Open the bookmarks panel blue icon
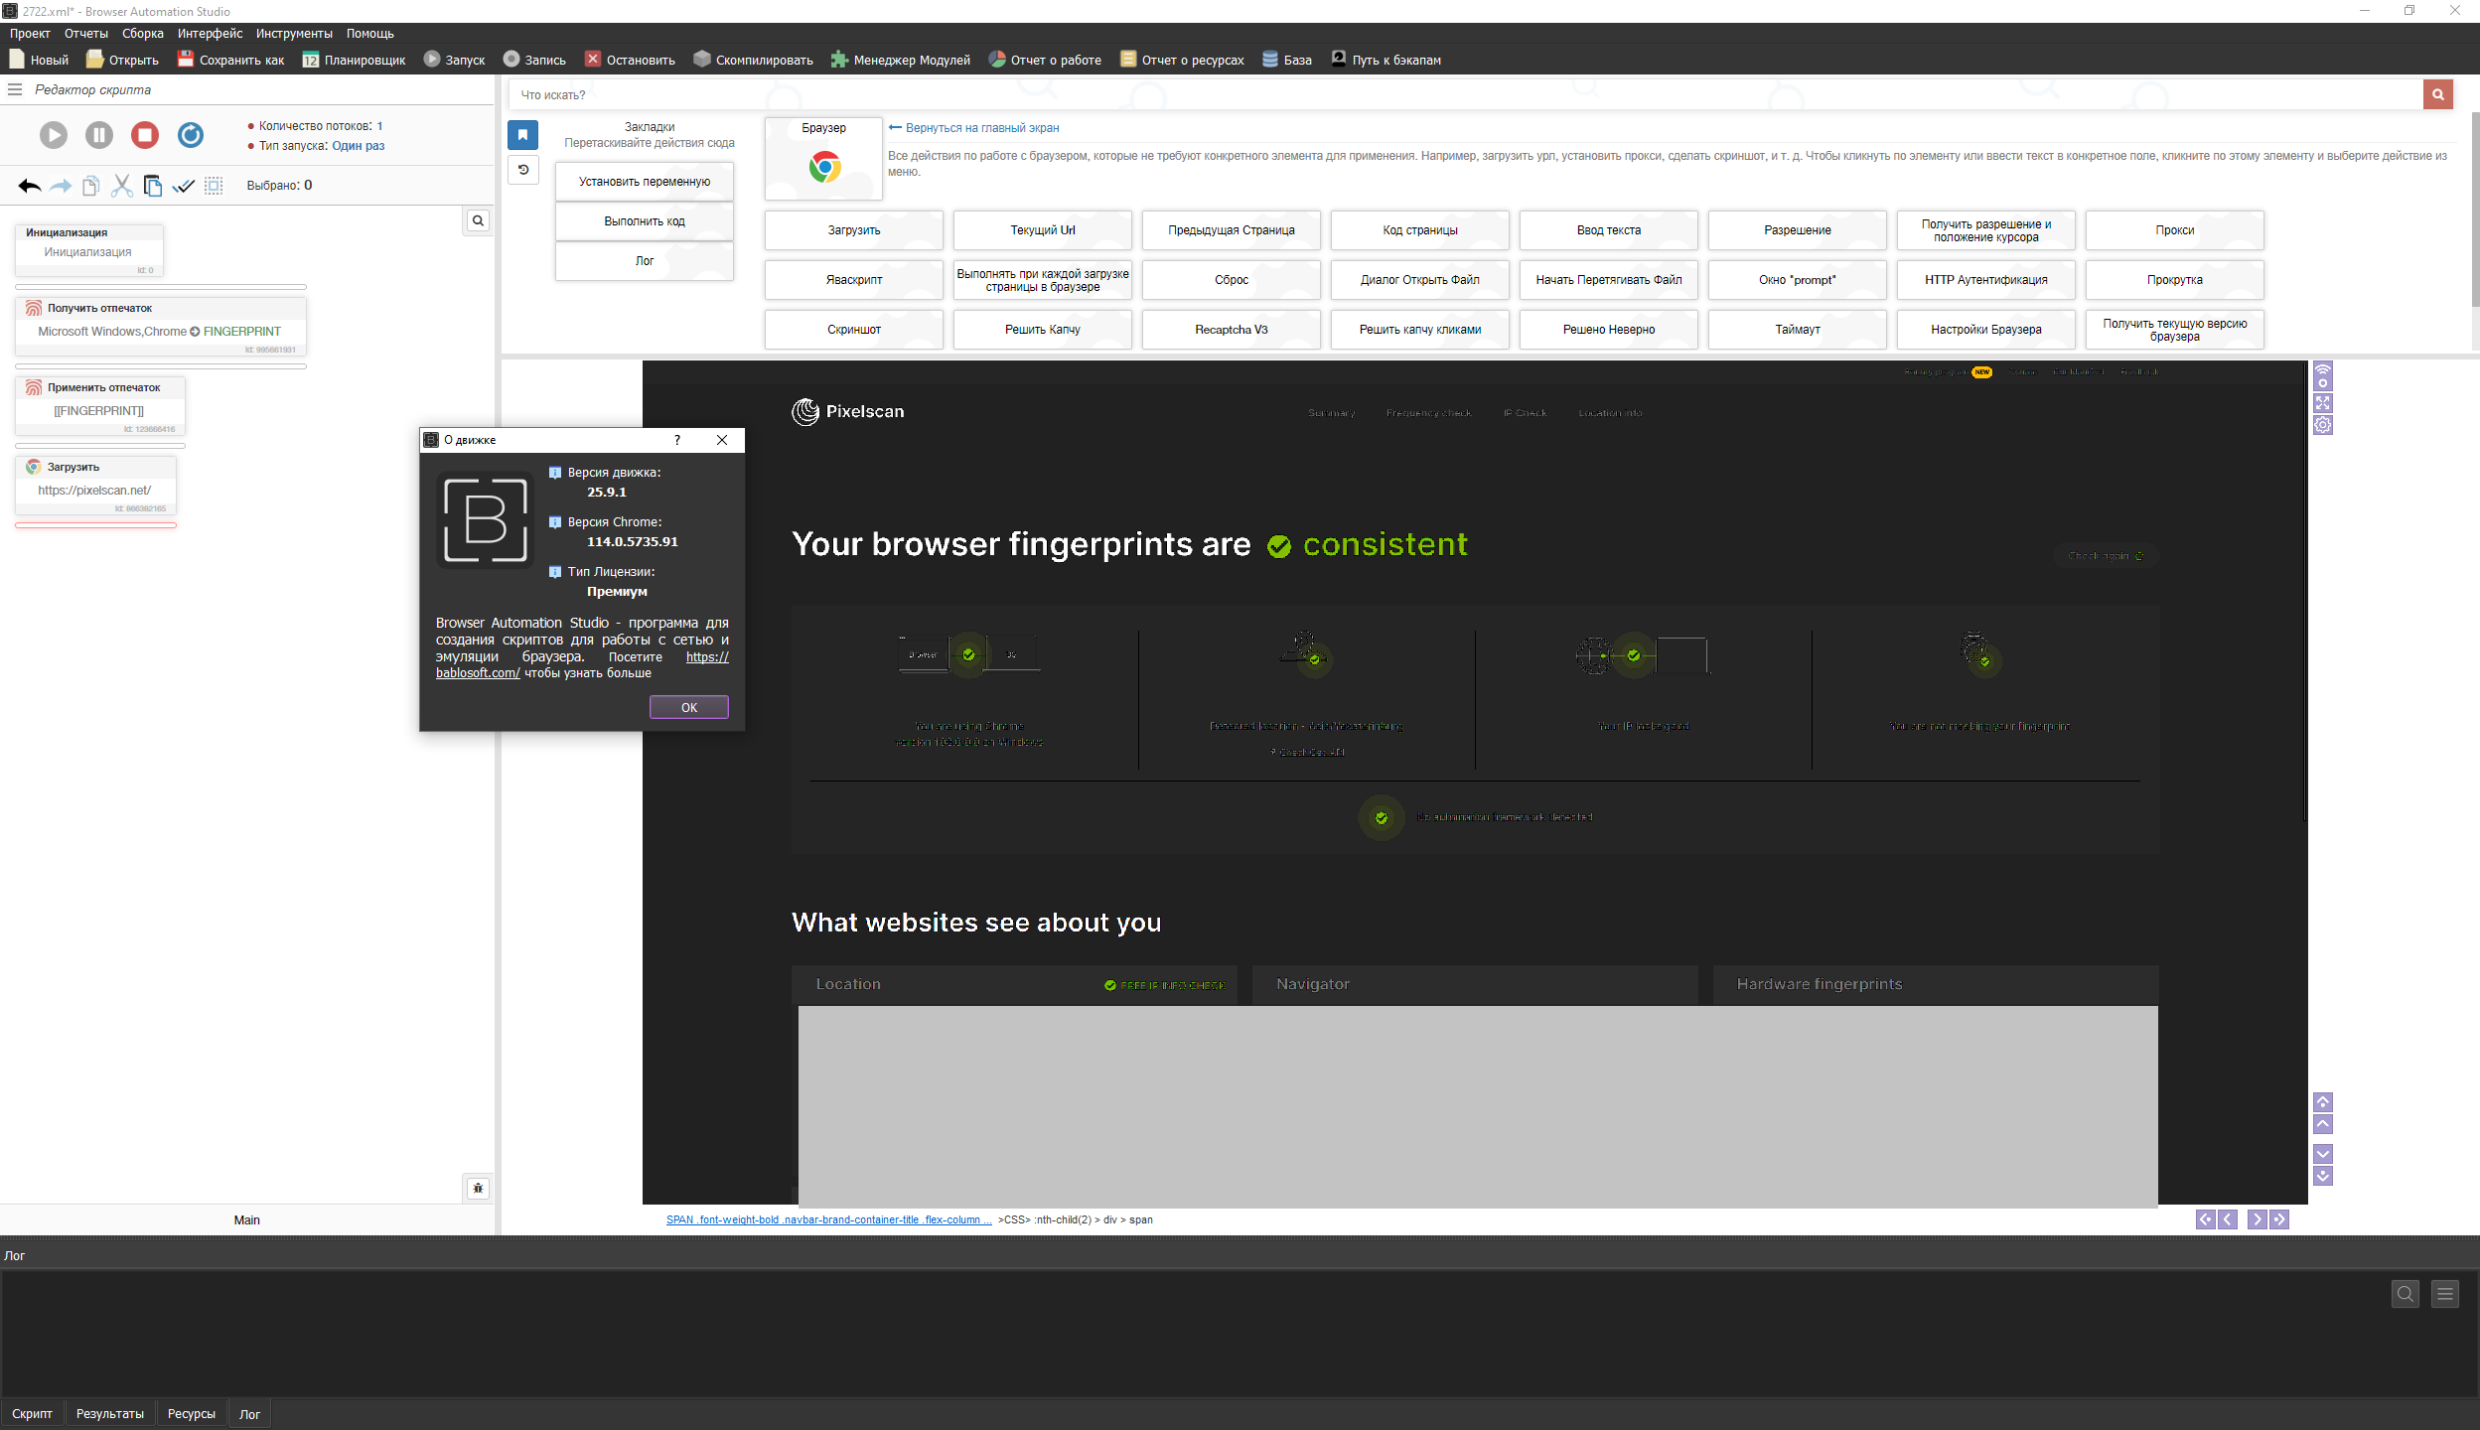This screenshot has width=2480, height=1430. (x=522, y=135)
